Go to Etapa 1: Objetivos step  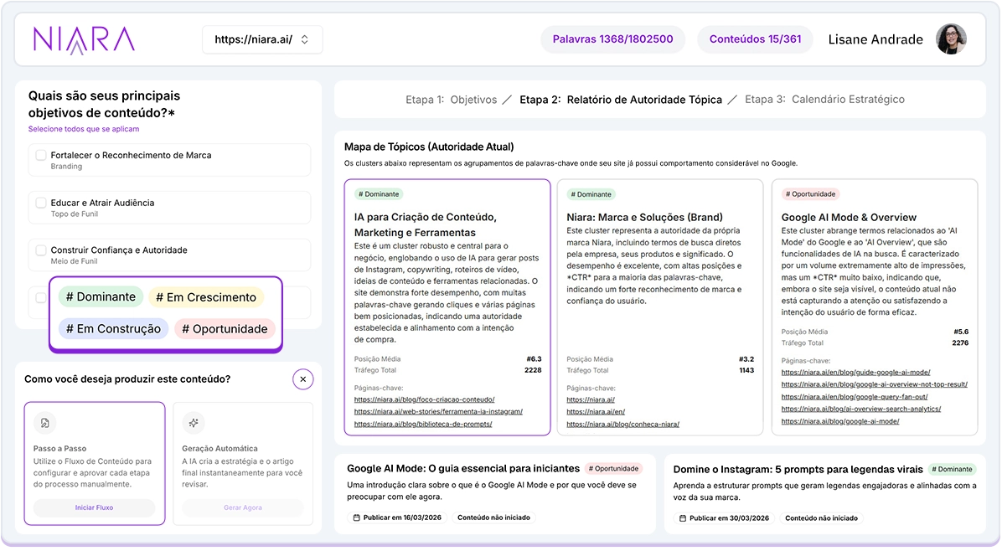point(451,100)
